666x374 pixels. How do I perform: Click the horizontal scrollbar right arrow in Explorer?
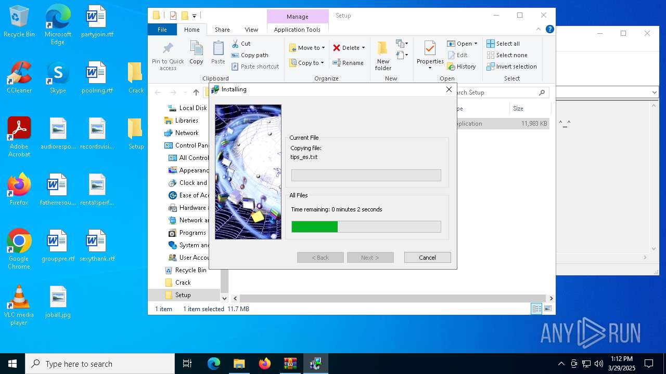pos(551,298)
